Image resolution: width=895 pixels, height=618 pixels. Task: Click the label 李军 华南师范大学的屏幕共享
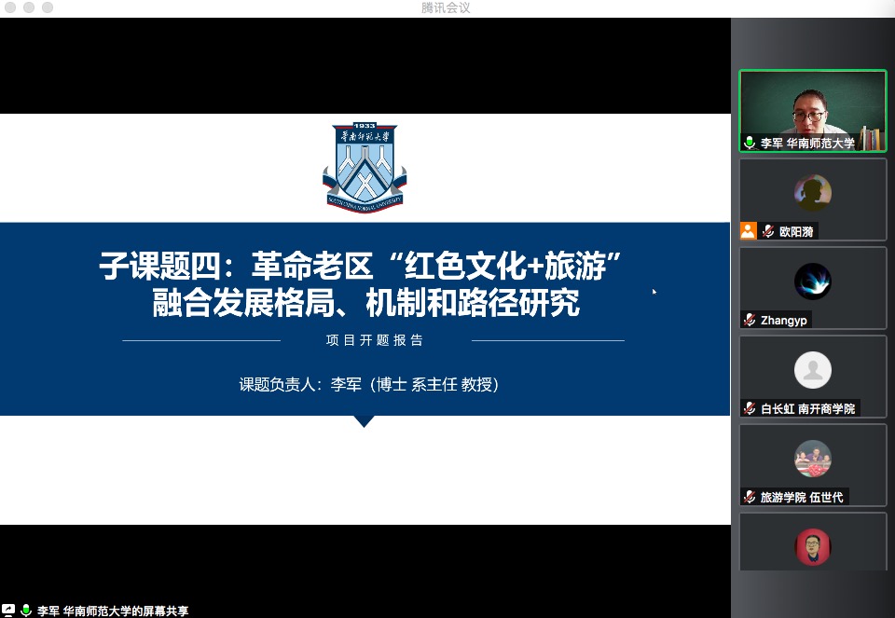[113, 611]
